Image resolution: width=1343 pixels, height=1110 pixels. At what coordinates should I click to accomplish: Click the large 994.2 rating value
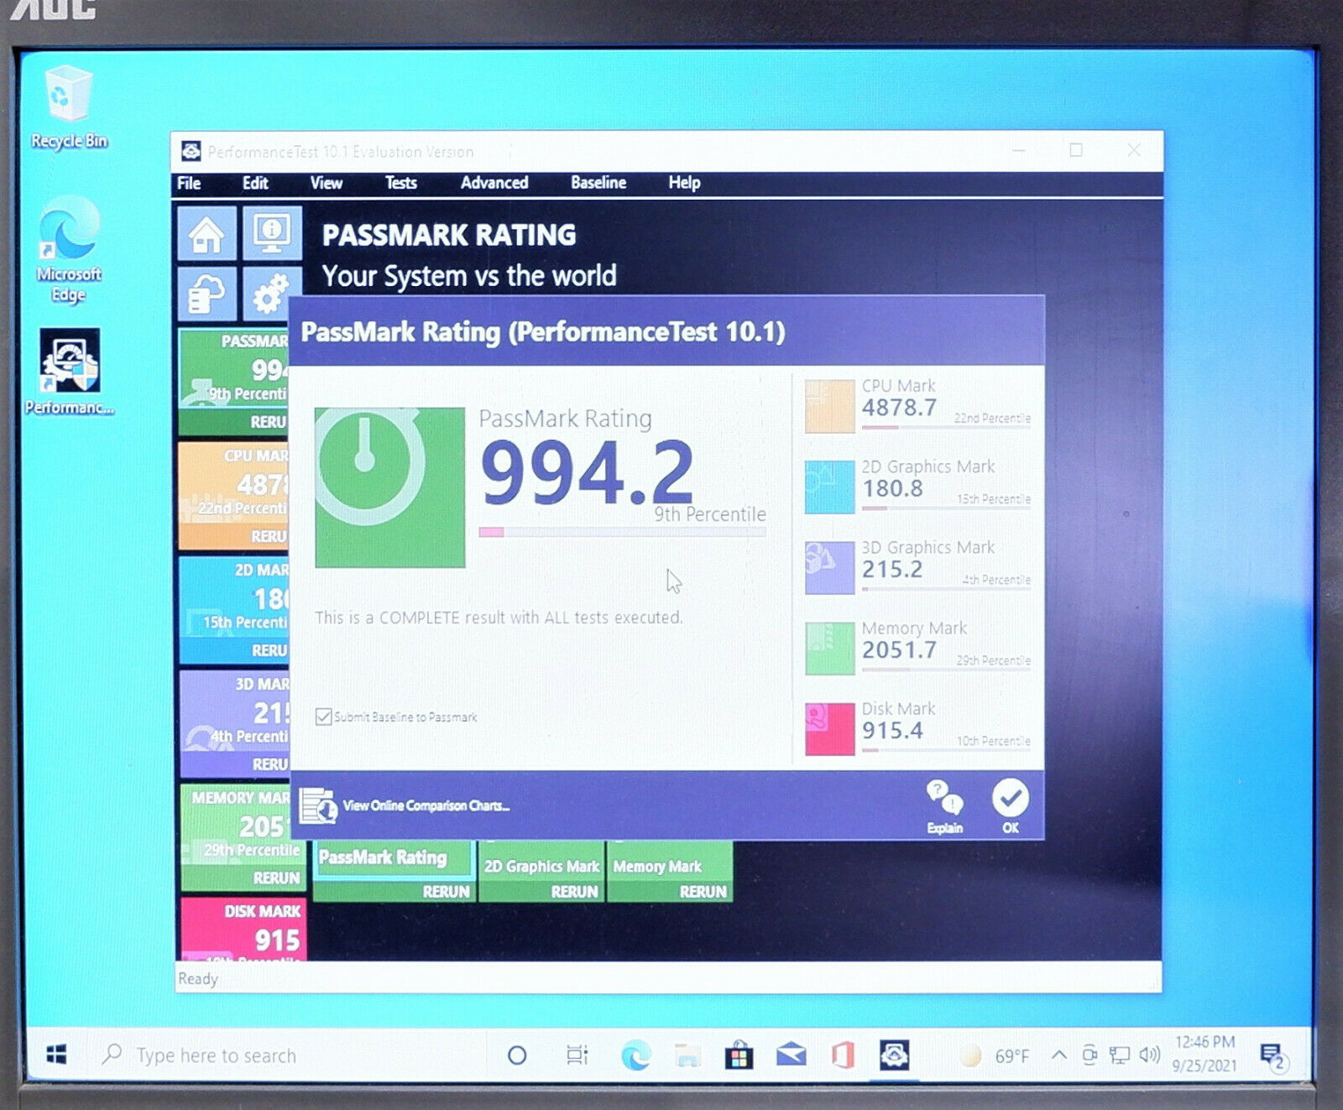(587, 472)
